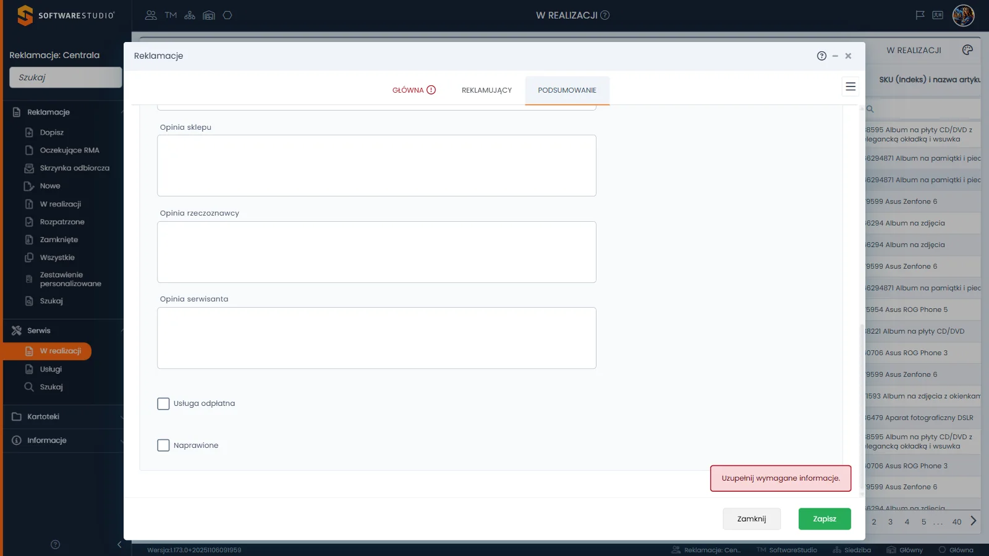Collapse the Reklamacje sidebar section
The height and width of the screenshot is (556, 989).
[x=122, y=112]
